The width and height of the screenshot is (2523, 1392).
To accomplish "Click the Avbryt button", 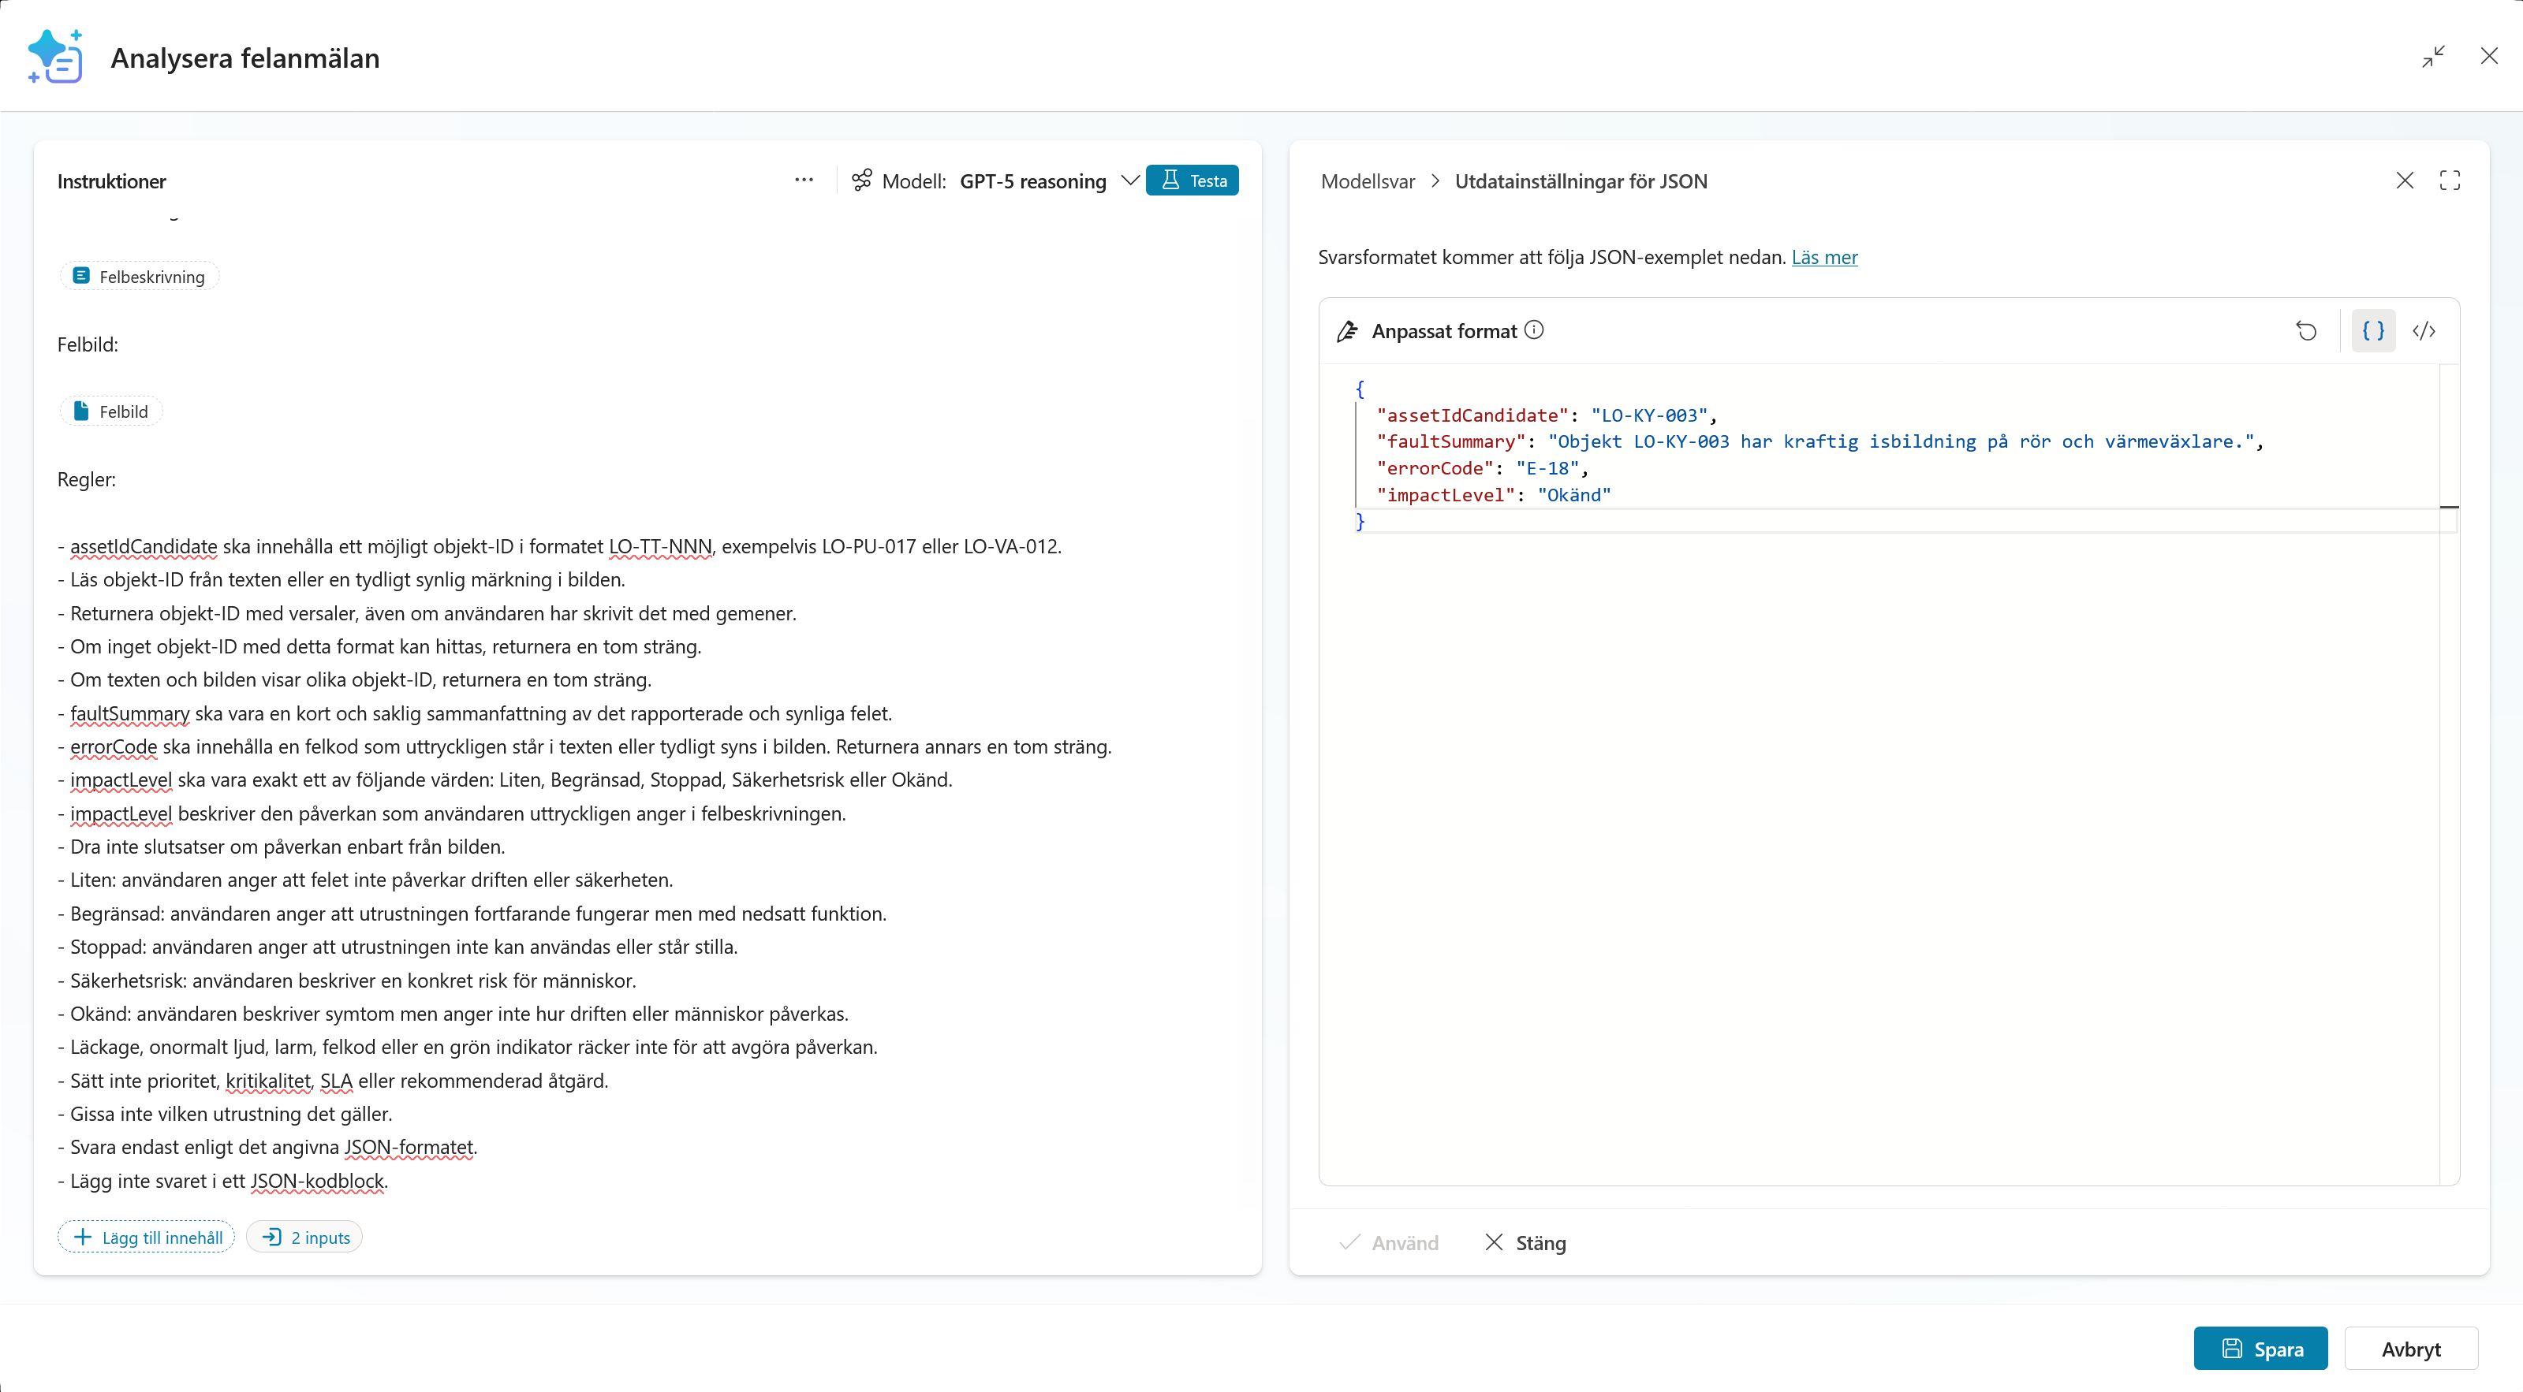I will click(2411, 1348).
